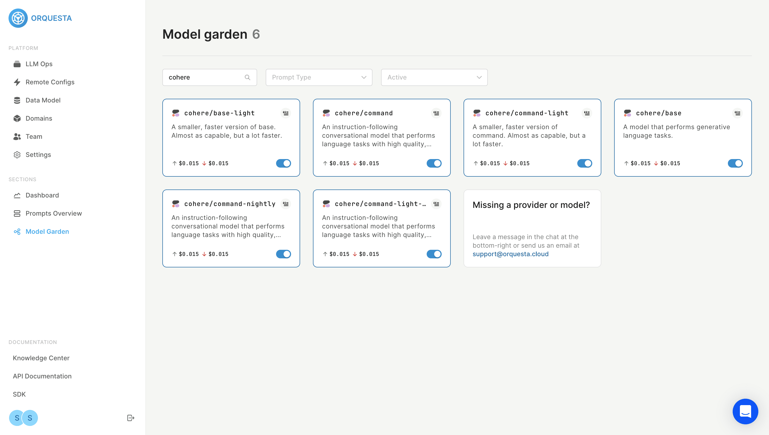Go to Remote Configs page

(50, 82)
